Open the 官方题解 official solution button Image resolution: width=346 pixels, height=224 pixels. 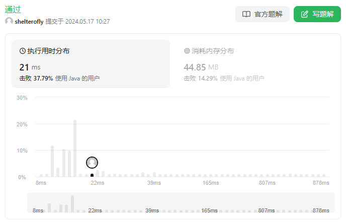click(x=263, y=14)
